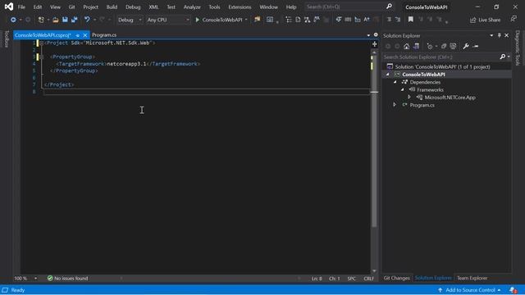The height and width of the screenshot is (295, 525).
Task: Select Program.cs in Solution Explorer
Action: [422, 105]
